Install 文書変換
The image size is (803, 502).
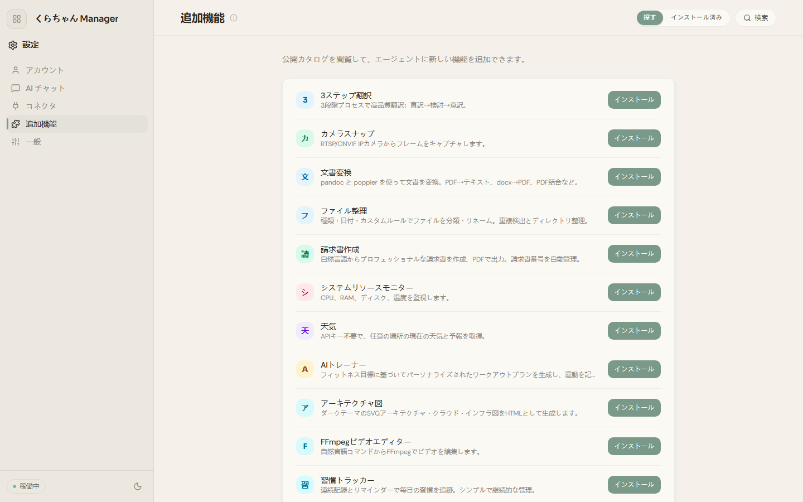pos(634,177)
